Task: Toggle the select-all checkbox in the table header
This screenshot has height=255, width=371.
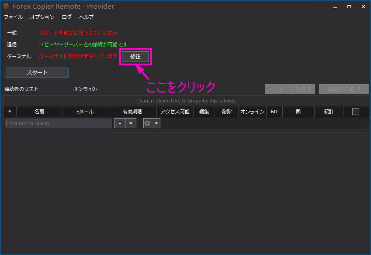Action: point(356,112)
